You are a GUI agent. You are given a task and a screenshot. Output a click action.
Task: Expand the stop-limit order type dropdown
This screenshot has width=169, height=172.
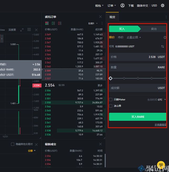(x=134, y=37)
